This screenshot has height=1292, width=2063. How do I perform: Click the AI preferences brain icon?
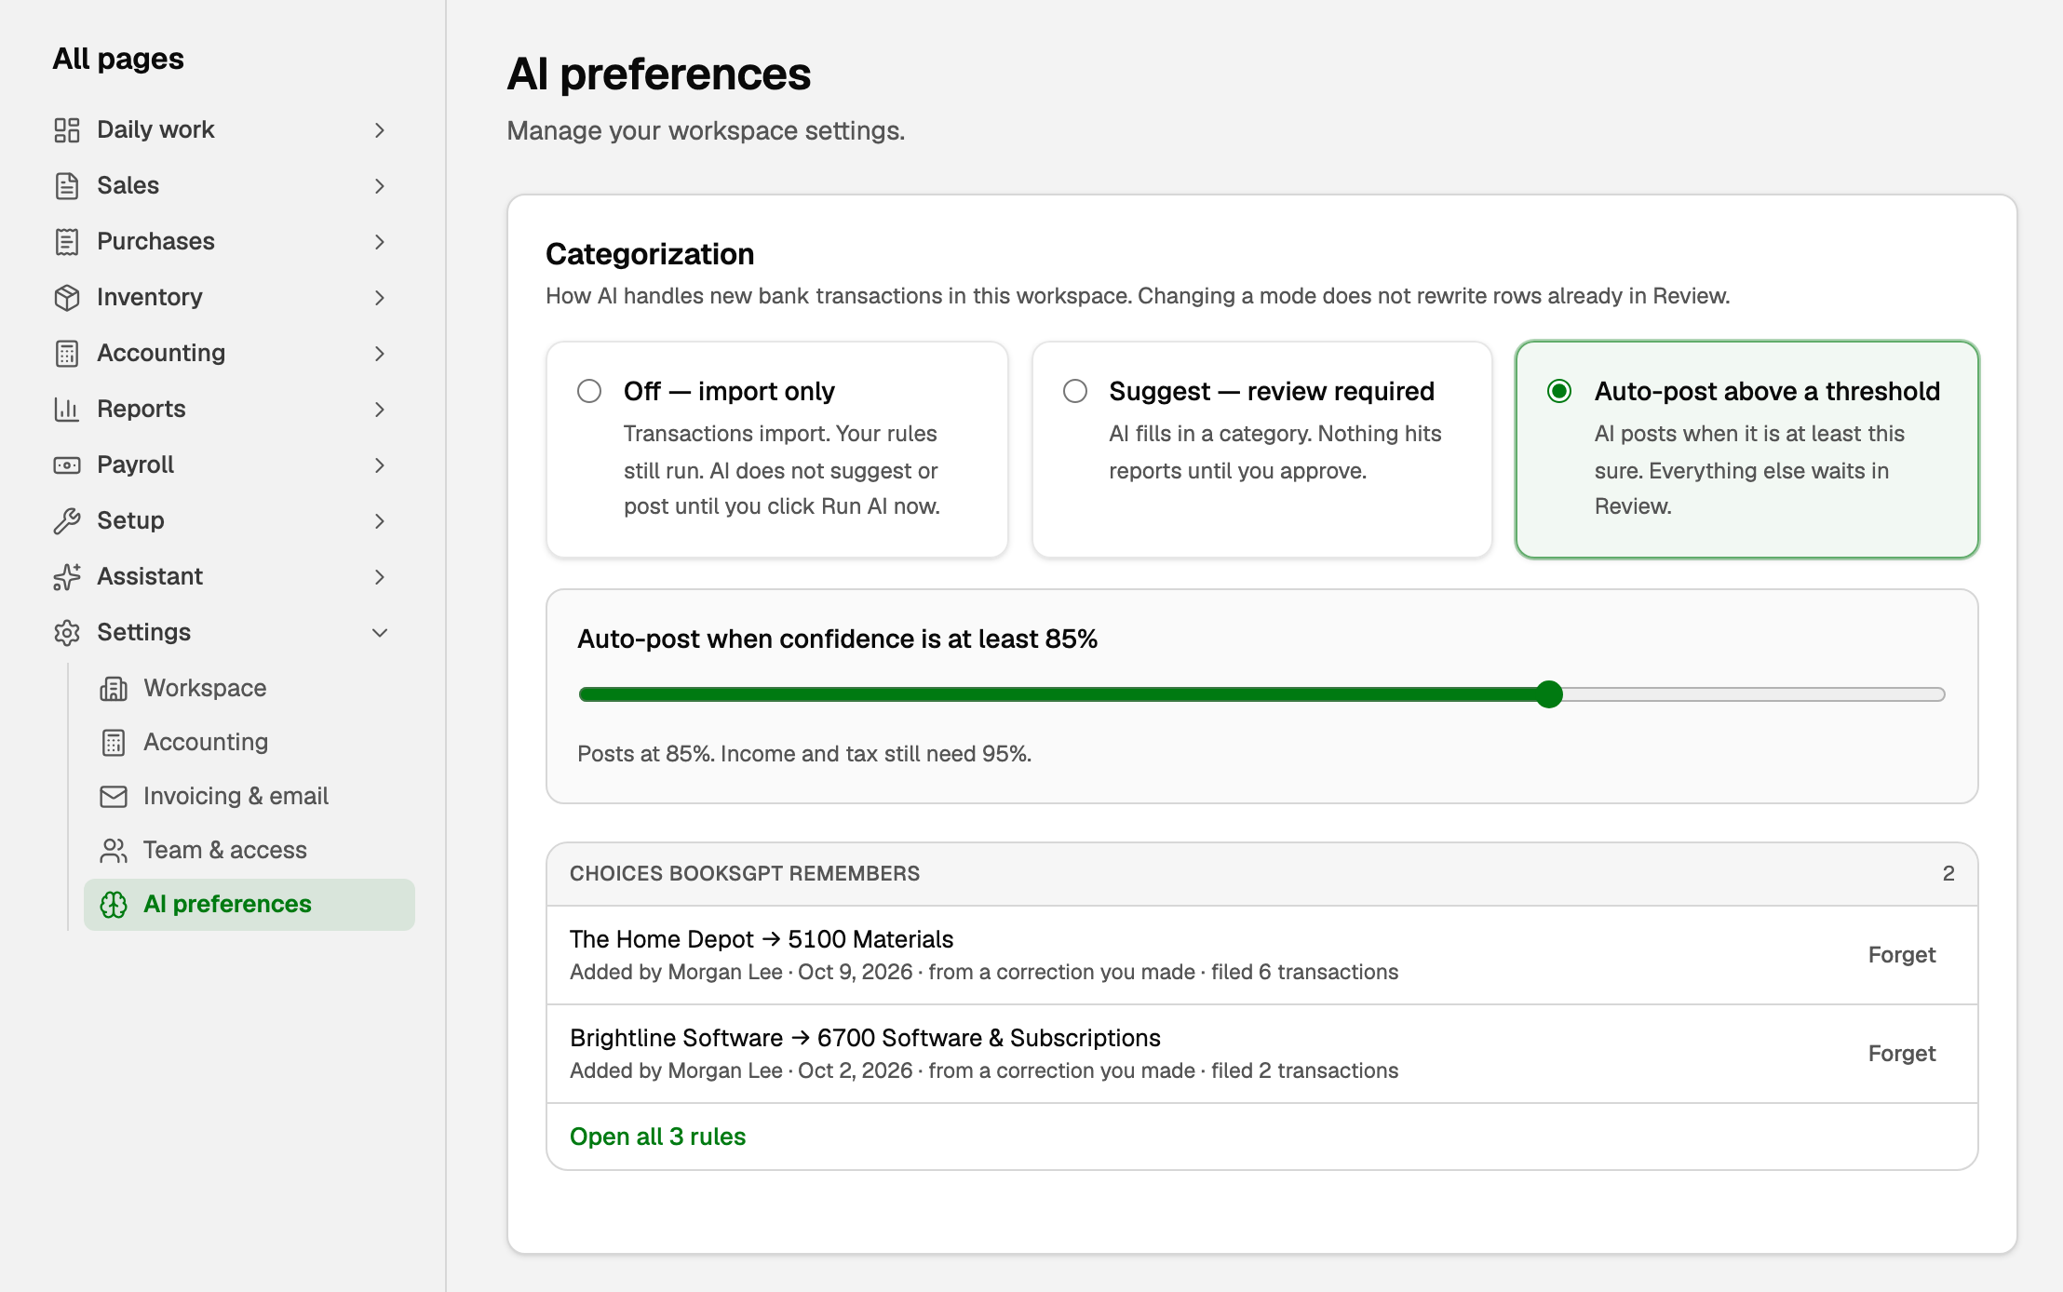click(114, 905)
